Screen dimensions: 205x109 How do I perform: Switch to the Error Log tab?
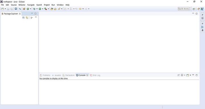95,75
